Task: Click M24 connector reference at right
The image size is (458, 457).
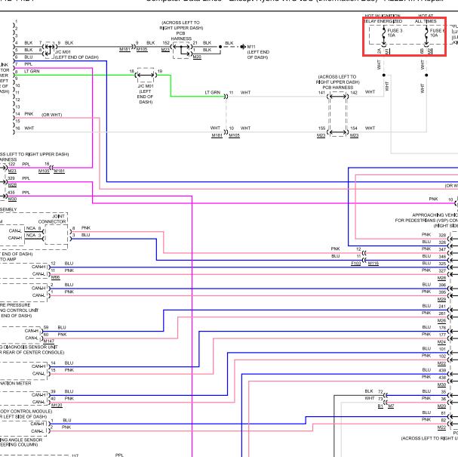Action: [x=441, y=341]
